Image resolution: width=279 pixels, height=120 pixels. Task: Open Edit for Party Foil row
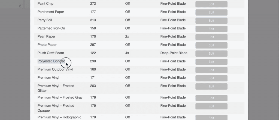pos(211,21)
